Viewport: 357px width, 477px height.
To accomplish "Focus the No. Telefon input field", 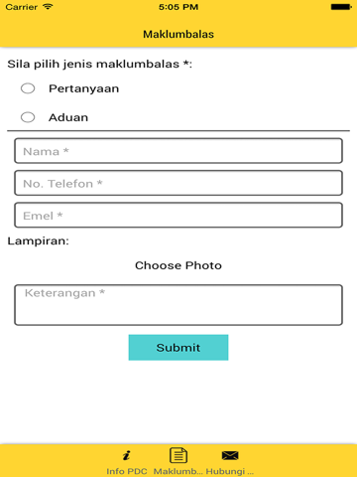I will point(178,183).
